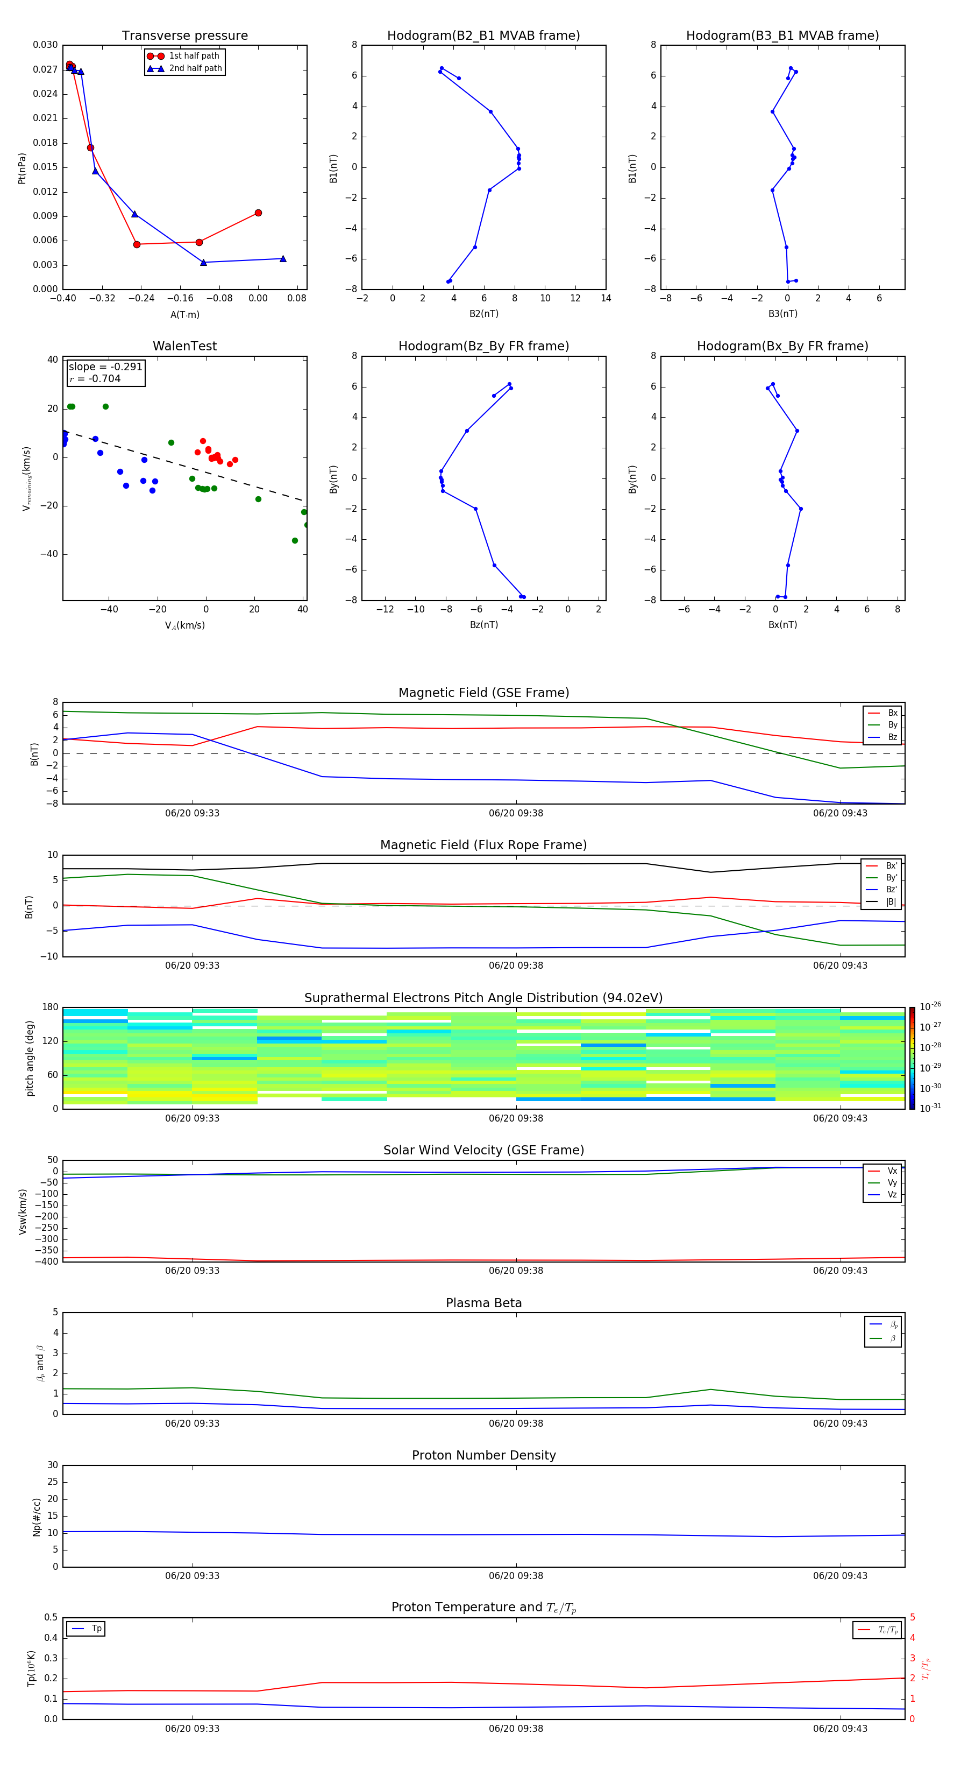Viewport: 968px width, 1776px height.
Task: Click the 'Hodogram(B3_B1 MVAB frame)' title
Action: [x=782, y=35]
